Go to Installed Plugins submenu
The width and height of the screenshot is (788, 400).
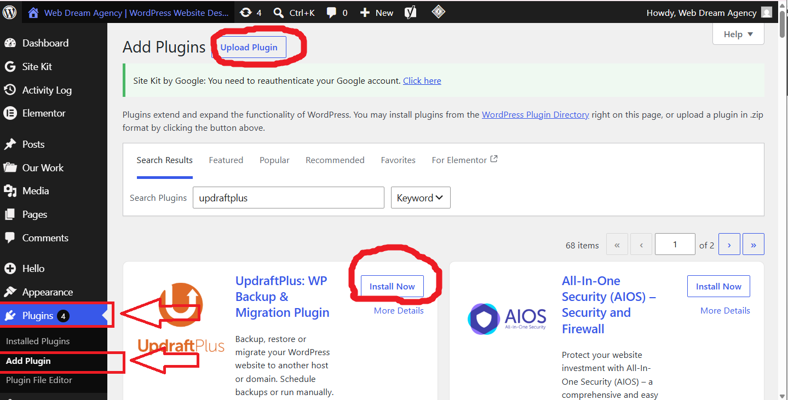38,341
